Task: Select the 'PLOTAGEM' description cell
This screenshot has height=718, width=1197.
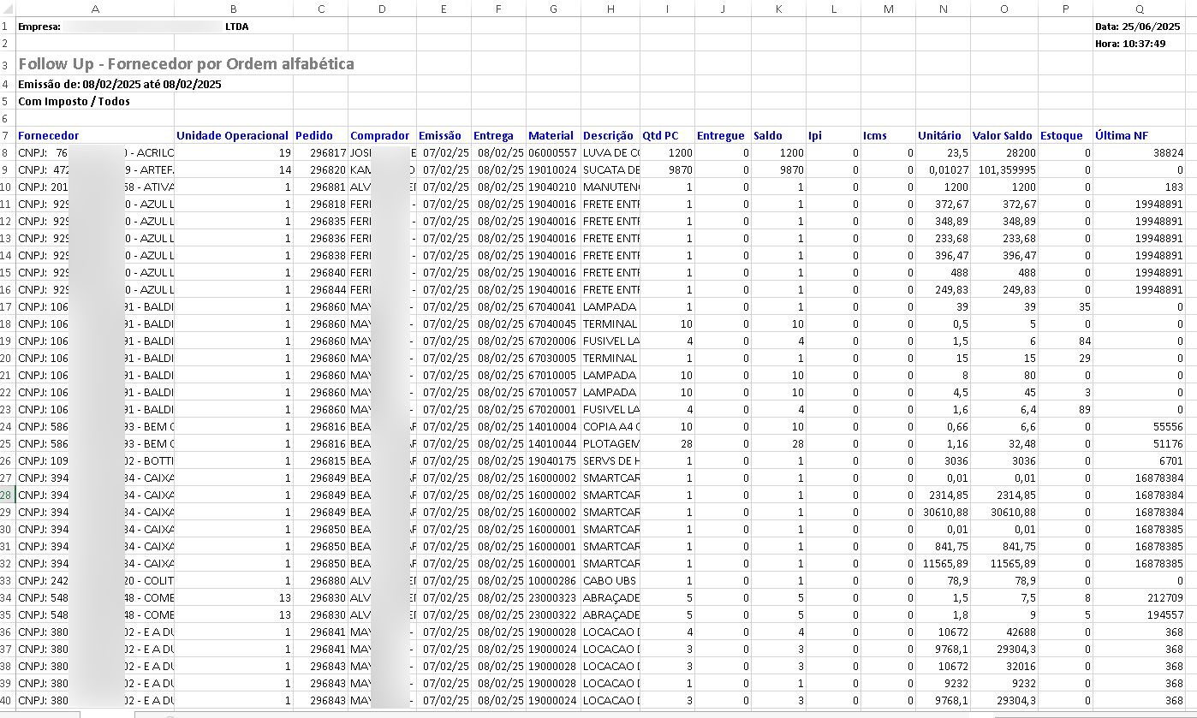Action: [610, 443]
